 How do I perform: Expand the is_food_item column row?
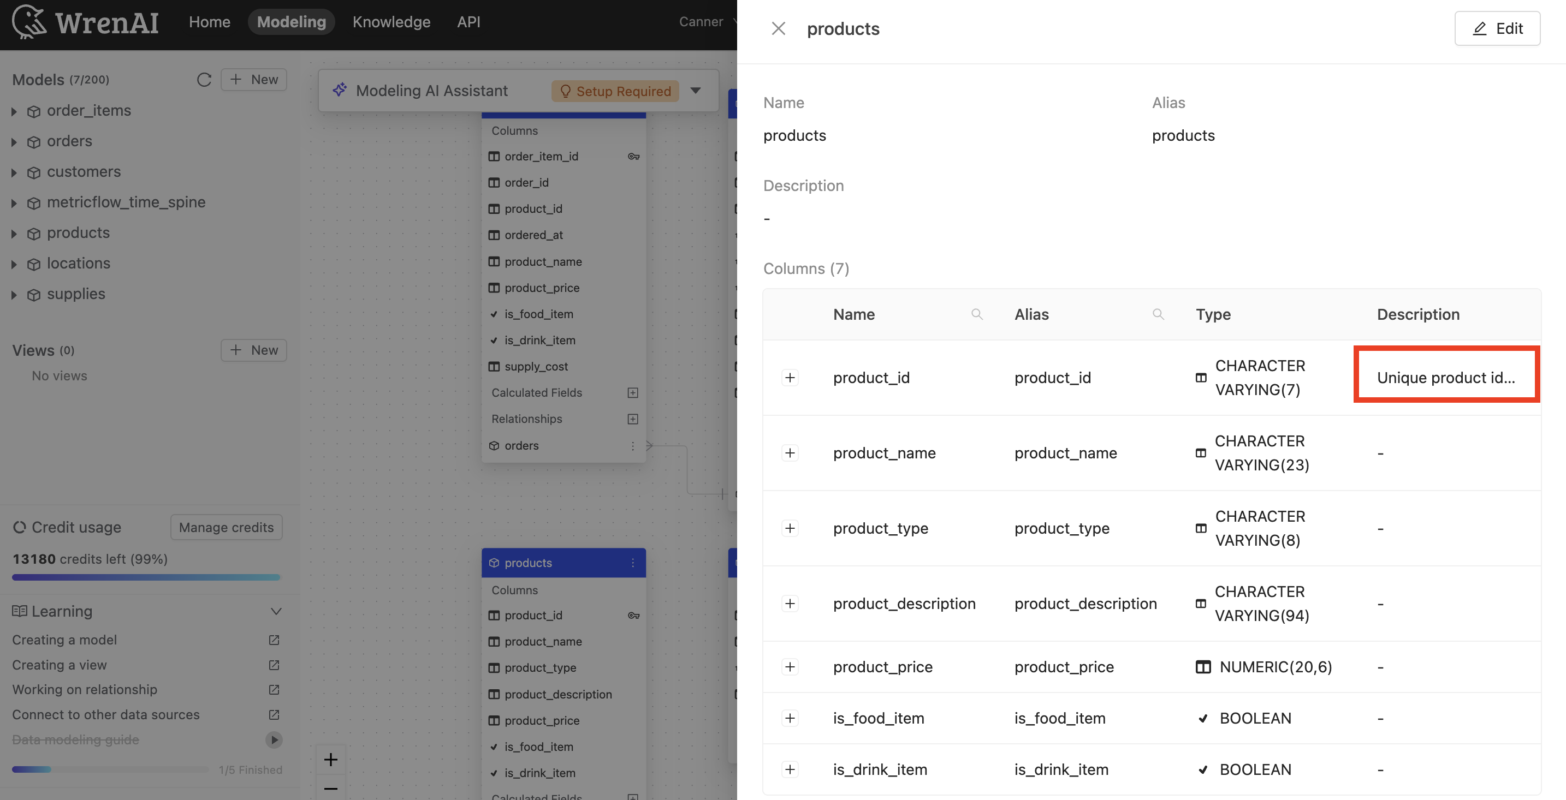(790, 718)
